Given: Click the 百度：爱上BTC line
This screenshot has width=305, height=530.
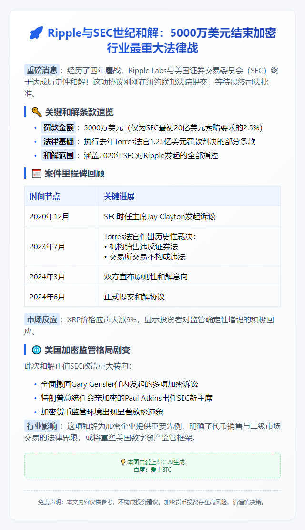Looking at the screenshot, I should click(152, 469).
